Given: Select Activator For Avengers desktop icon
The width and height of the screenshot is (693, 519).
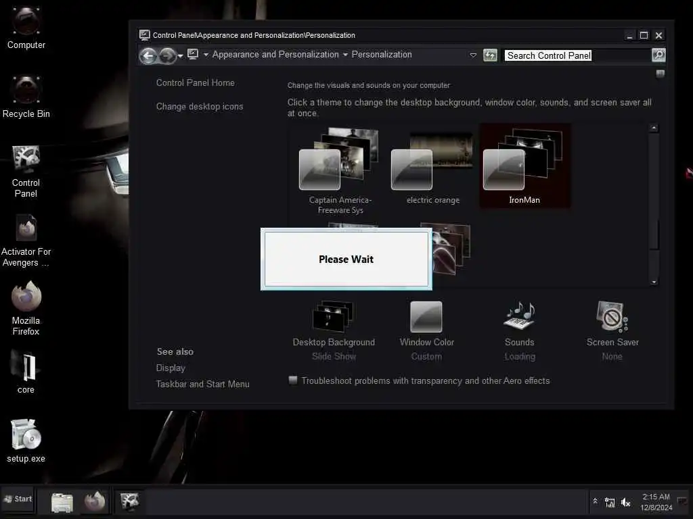Looking at the screenshot, I should [26, 241].
